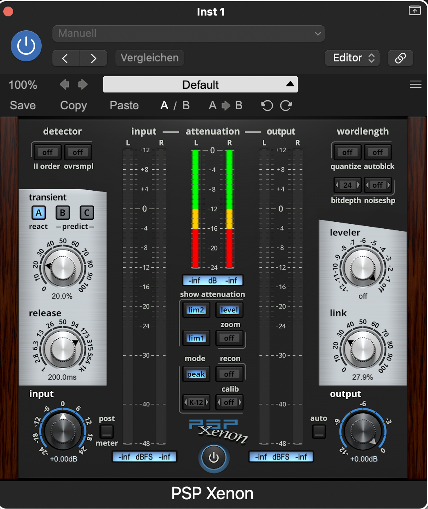Click the Paste button

click(x=124, y=106)
